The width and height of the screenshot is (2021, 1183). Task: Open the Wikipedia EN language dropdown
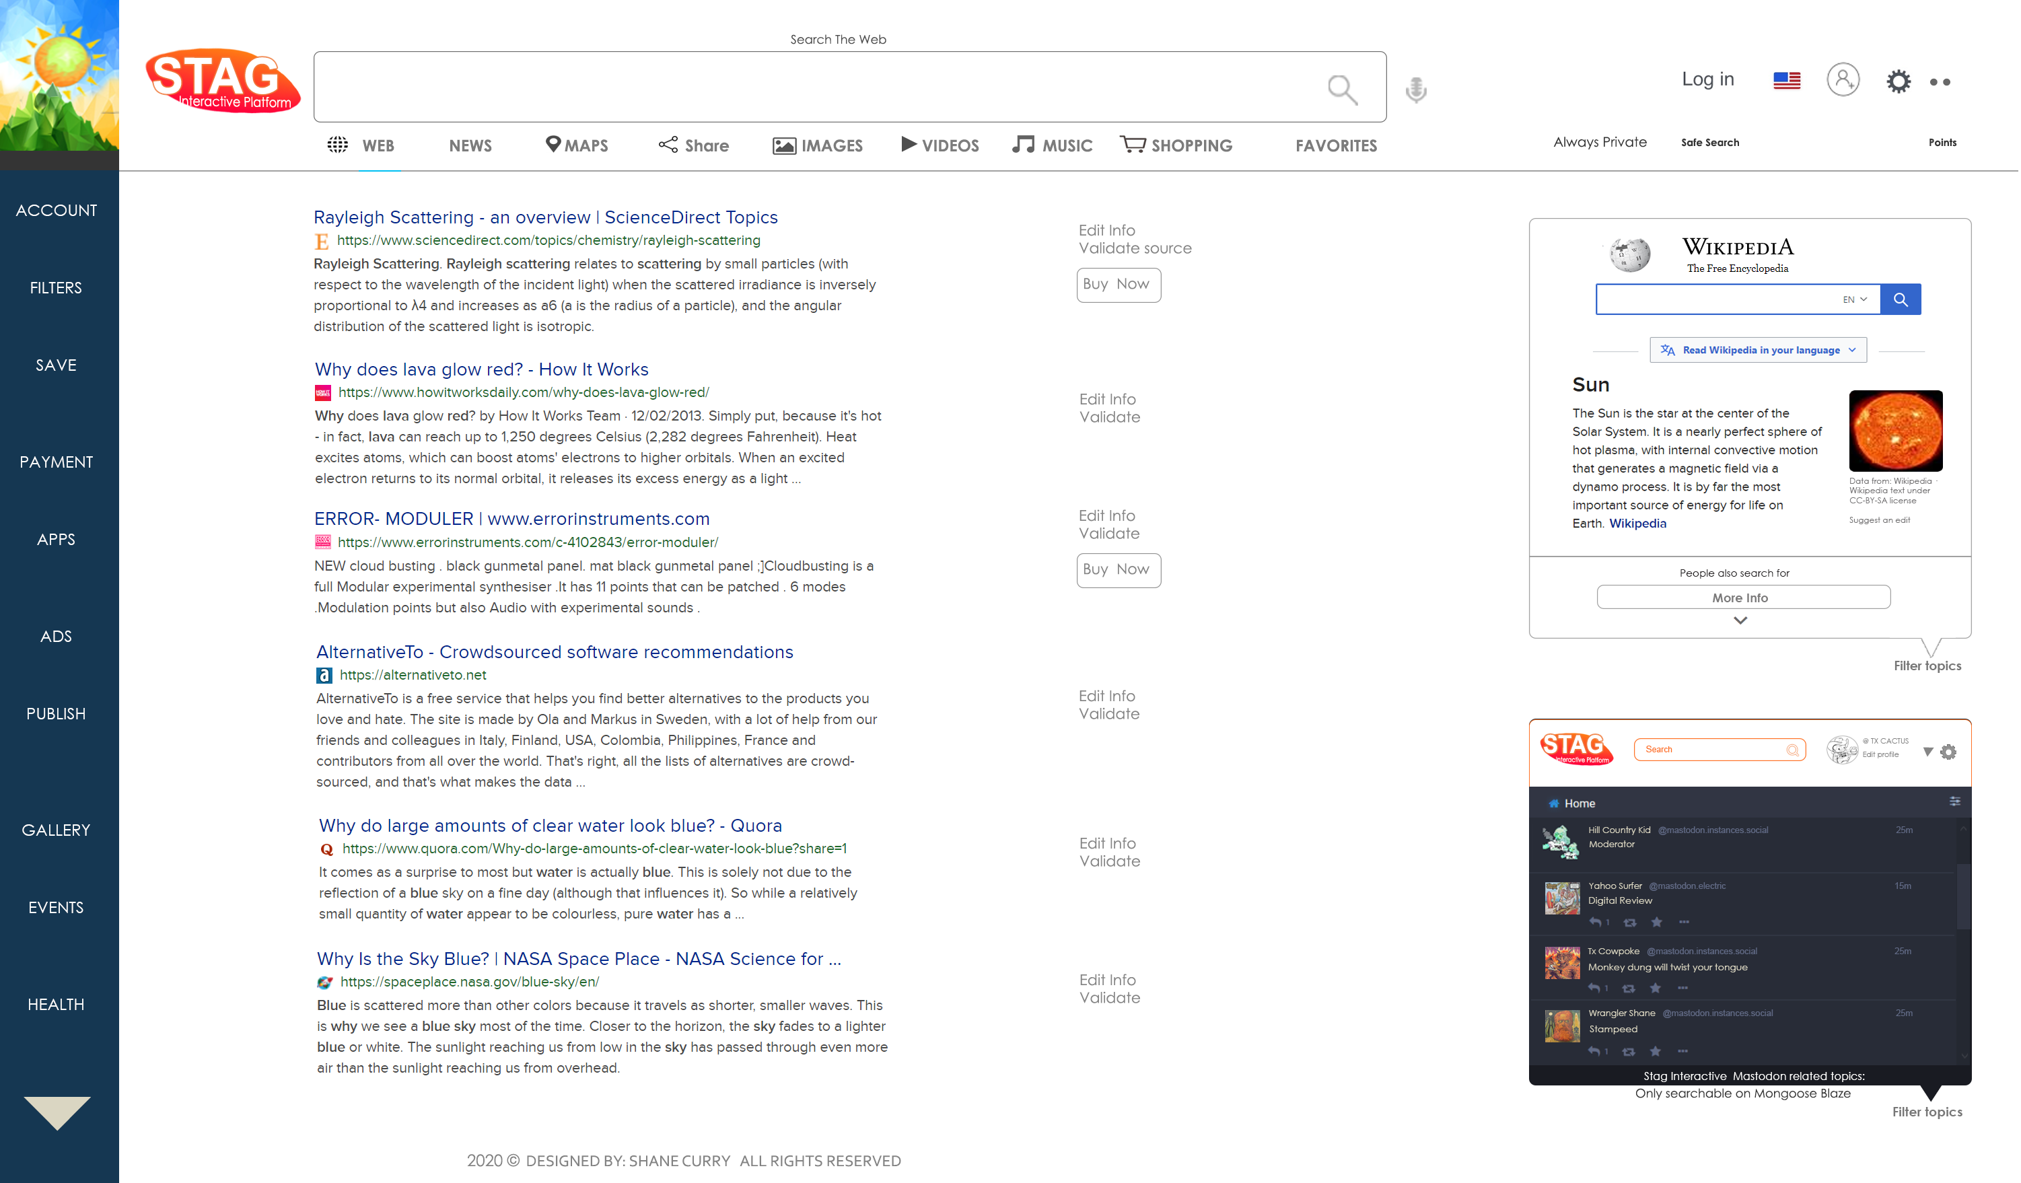coord(1854,299)
